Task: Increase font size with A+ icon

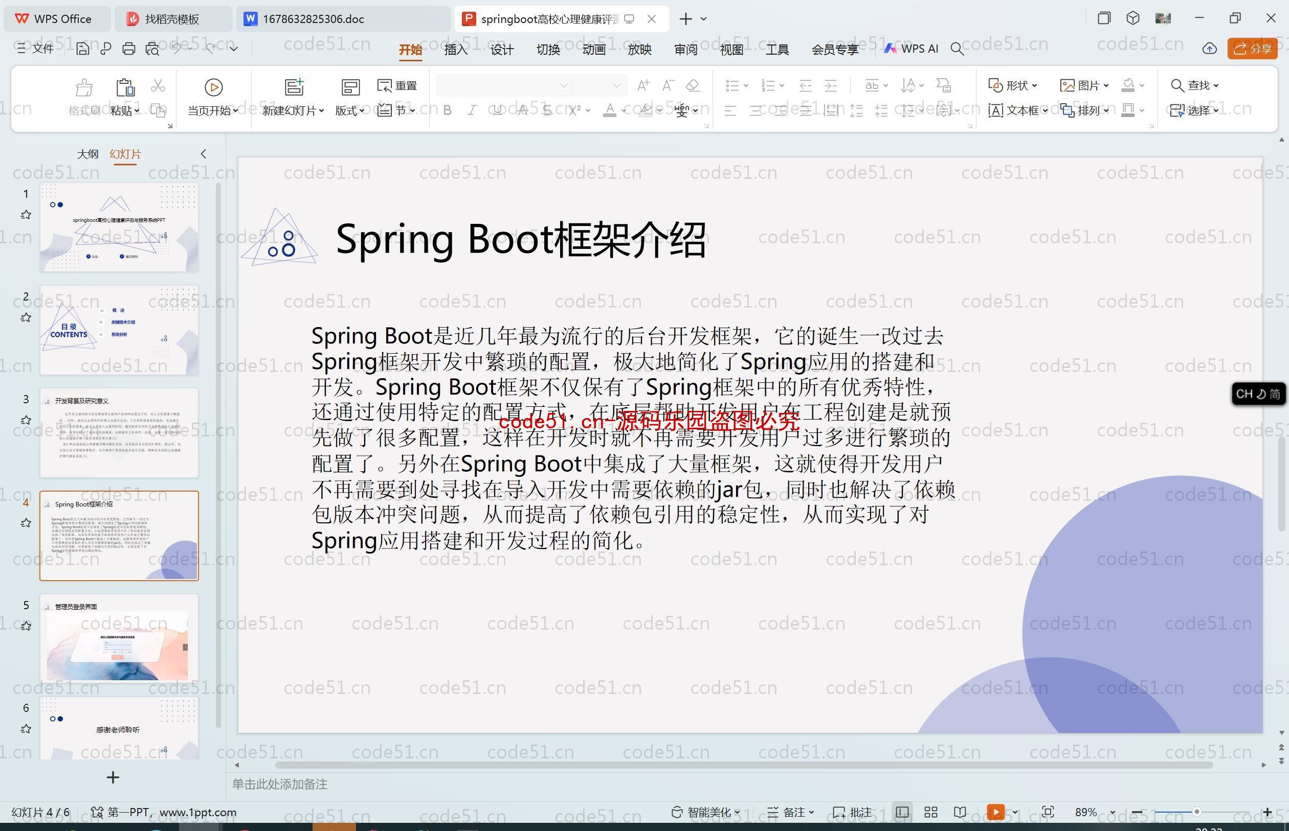Action: [x=643, y=85]
